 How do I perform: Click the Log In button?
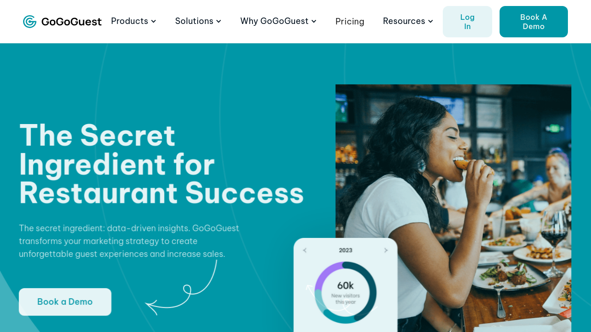[467, 22]
